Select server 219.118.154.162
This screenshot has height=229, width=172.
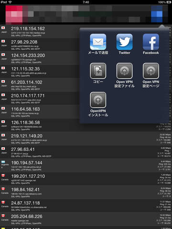coord(86,31)
